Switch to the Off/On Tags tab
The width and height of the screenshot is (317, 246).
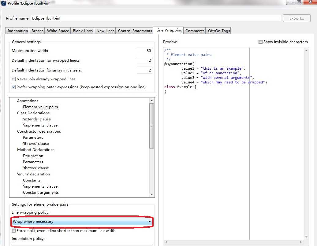(x=219, y=31)
